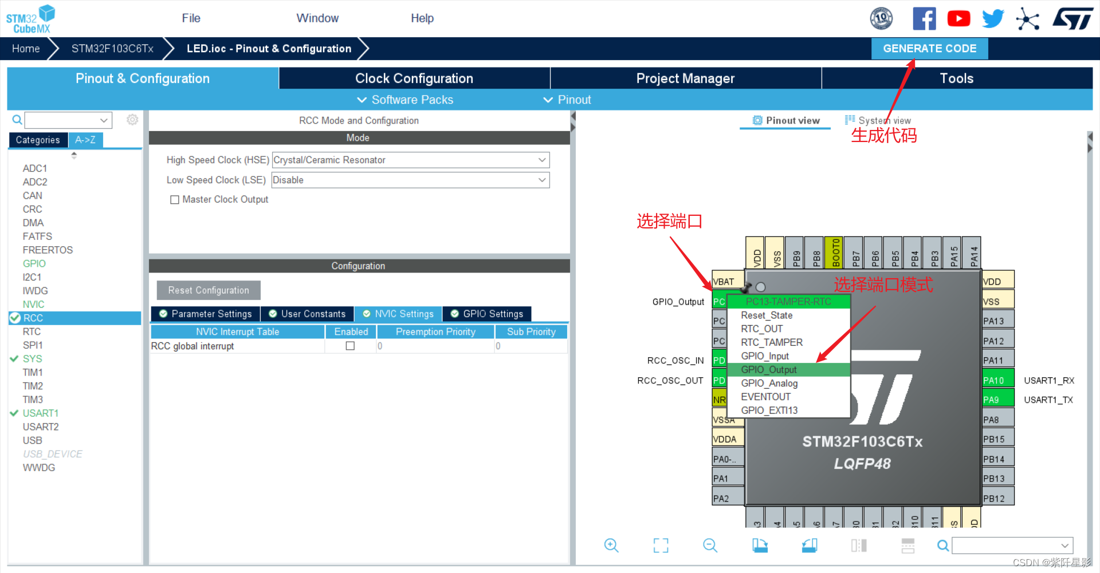Click the GENERATE CODE button
Image resolution: width=1100 pixels, height=573 pixels.
[929, 48]
